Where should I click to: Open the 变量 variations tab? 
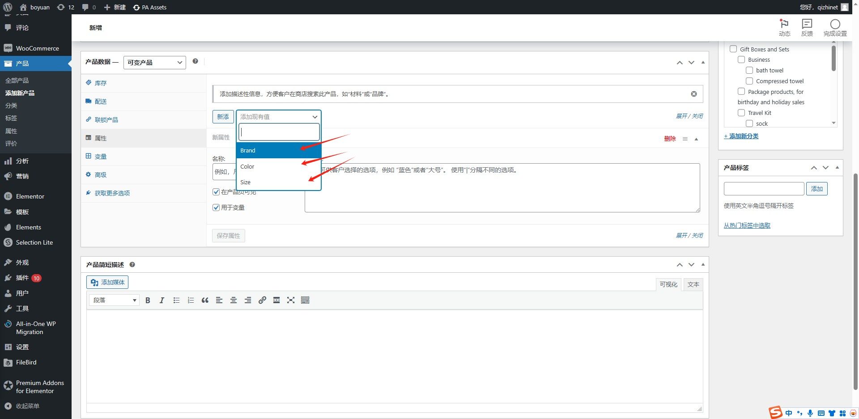[x=101, y=157]
